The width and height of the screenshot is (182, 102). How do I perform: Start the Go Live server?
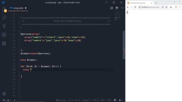pyautogui.click(x=61, y=100)
